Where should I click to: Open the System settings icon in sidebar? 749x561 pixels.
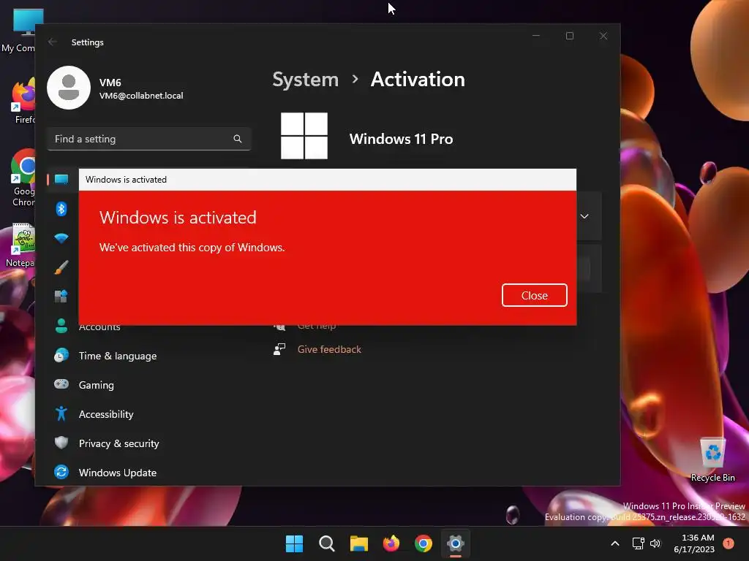point(61,180)
